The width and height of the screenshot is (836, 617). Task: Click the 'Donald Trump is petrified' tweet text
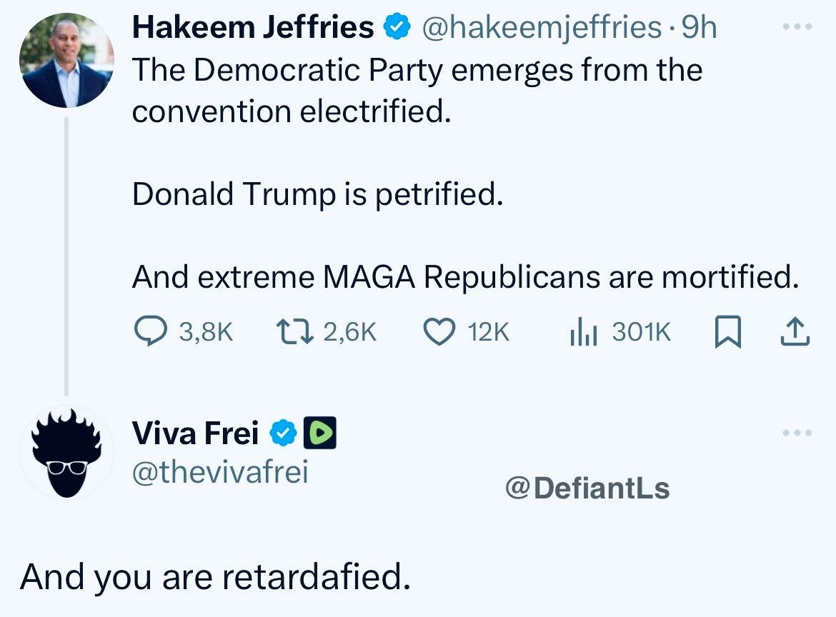pos(318,194)
